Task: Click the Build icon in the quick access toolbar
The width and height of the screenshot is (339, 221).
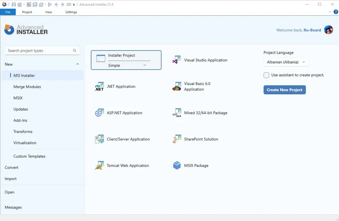Action: (x=20, y=4)
